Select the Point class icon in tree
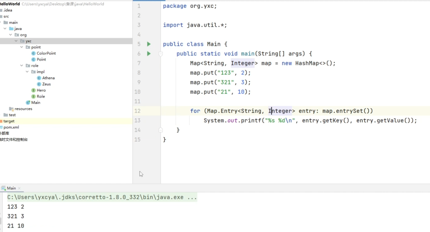Screen dimensions: 430x232 pos(34,59)
